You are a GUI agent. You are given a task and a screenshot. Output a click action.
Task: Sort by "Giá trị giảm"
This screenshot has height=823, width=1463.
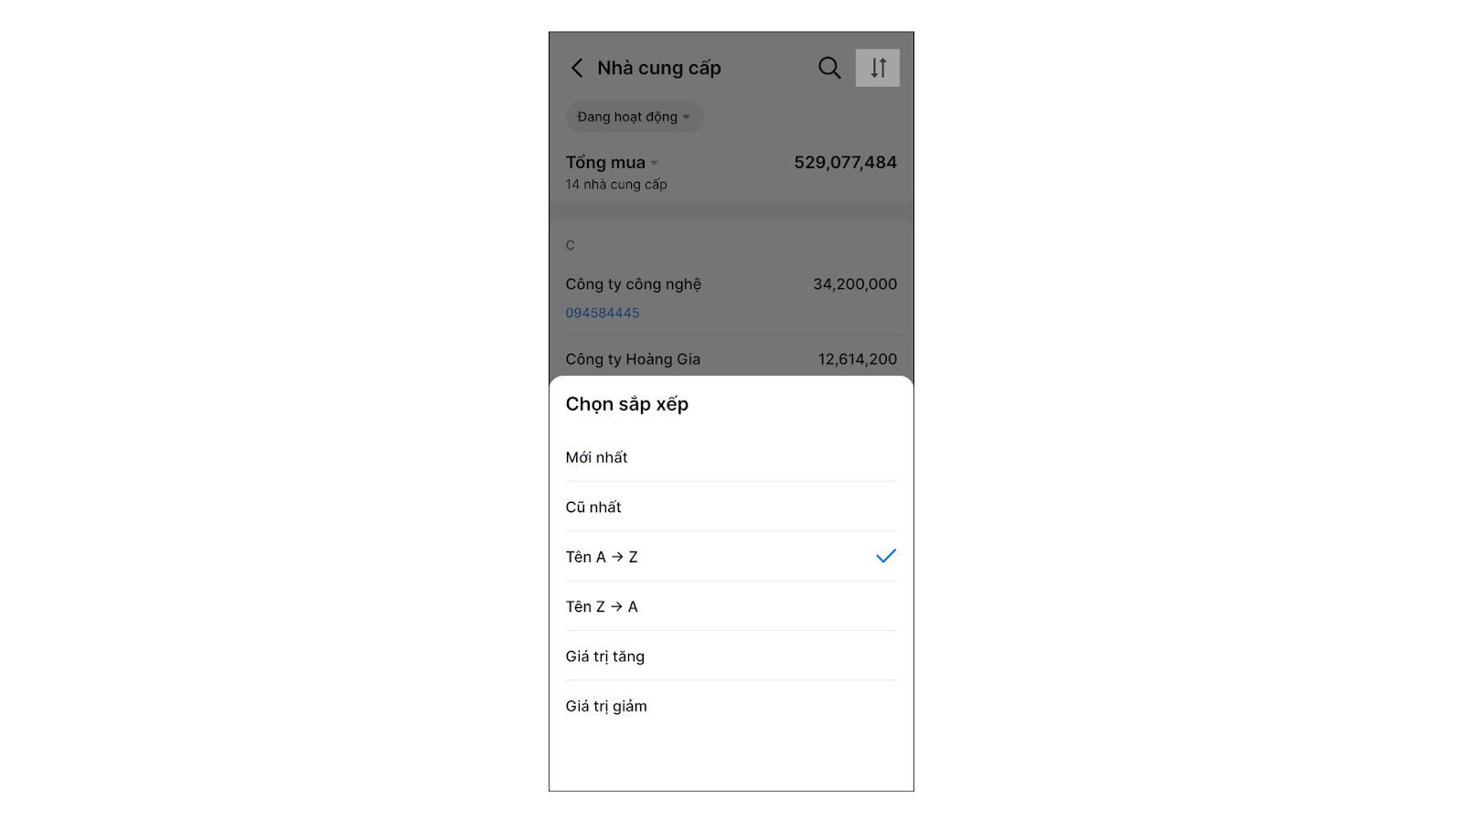[606, 706]
